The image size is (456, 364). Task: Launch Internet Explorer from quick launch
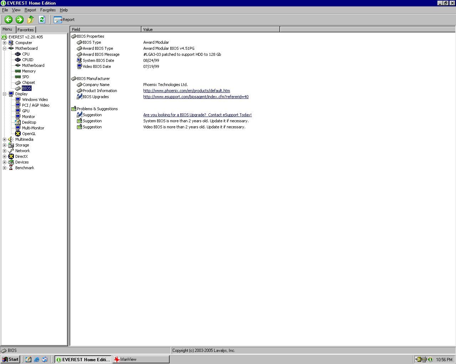coord(37,359)
